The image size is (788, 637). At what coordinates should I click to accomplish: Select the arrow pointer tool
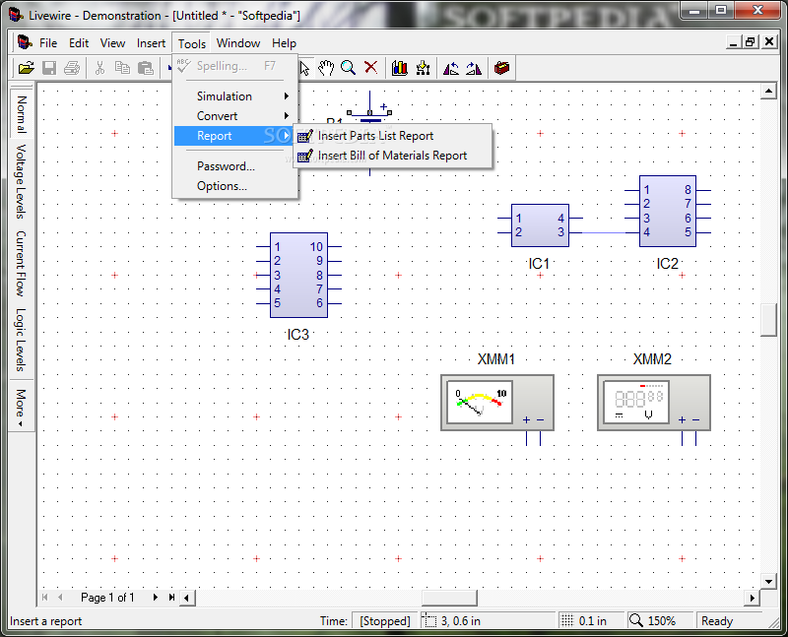(304, 68)
